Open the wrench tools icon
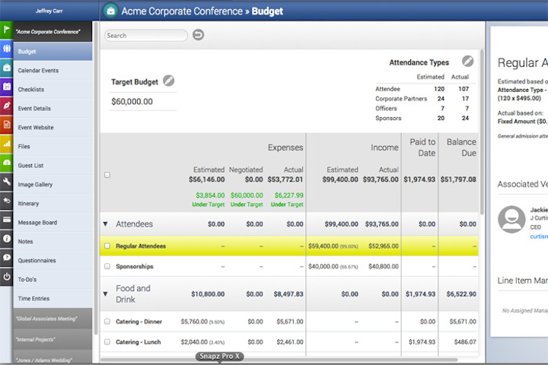548x365 pixels. tap(6, 182)
